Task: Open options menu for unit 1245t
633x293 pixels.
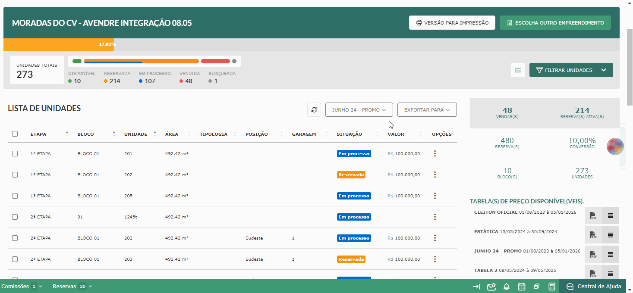Action: pos(435,217)
